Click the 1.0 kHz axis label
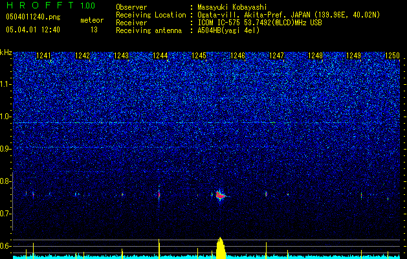Image resolution: width=407 pixels, height=259 pixels. [6, 117]
